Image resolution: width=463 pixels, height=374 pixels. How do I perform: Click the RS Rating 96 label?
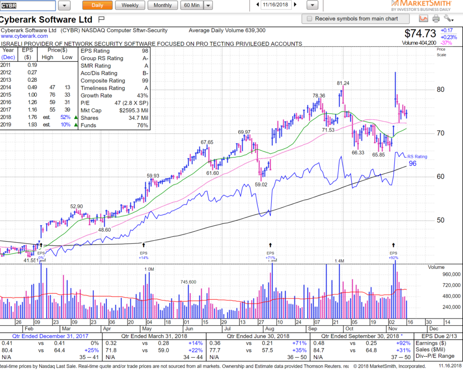417,160
